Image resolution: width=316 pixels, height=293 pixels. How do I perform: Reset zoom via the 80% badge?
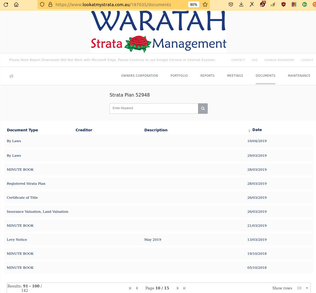194,4
